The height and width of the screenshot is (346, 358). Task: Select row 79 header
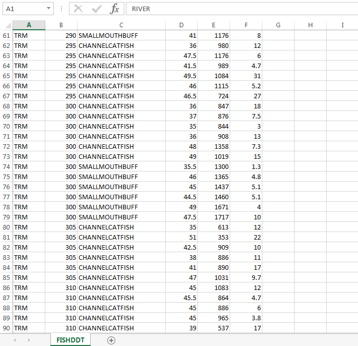coord(7,217)
